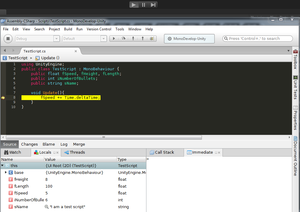
Task: Click the Unity Step frame button
Action: coord(153,5)
